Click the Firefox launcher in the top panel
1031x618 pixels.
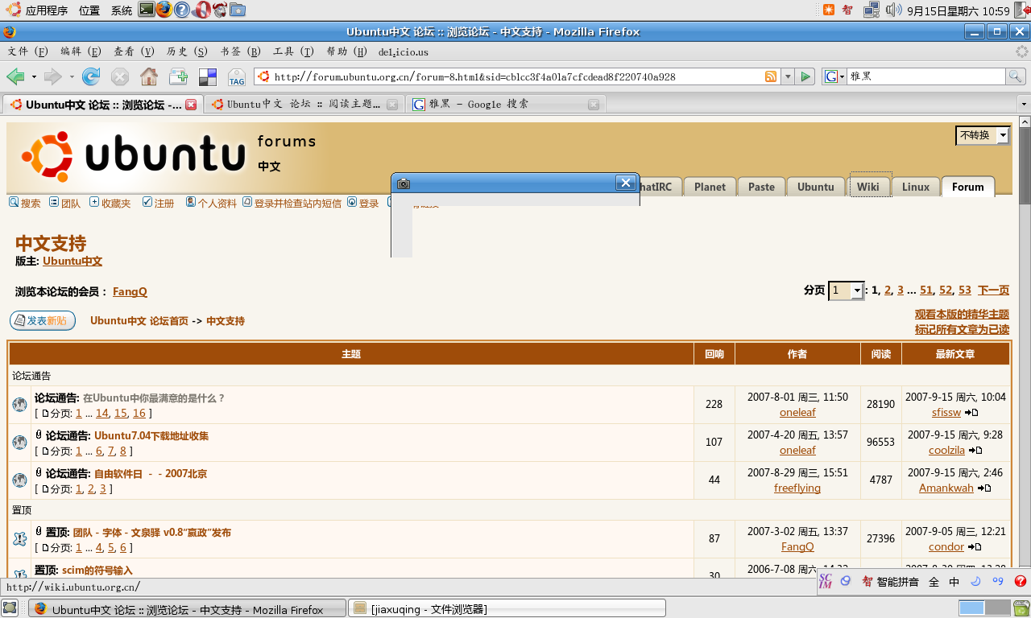(164, 10)
